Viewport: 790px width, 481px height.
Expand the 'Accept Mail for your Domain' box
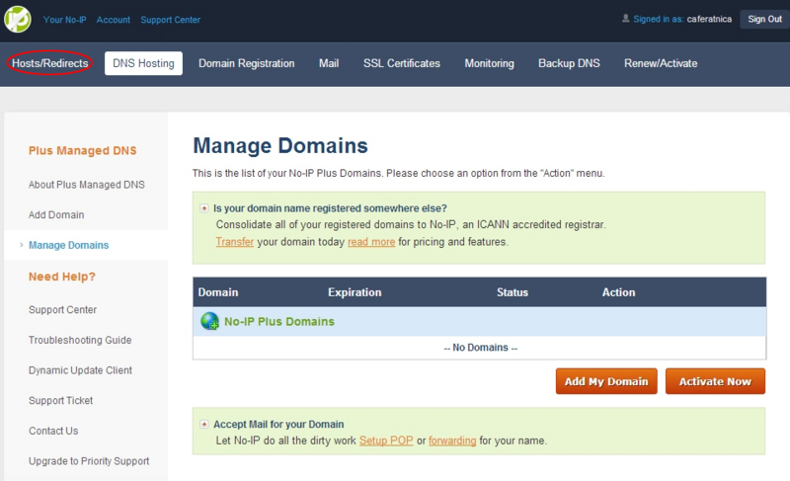(x=204, y=424)
